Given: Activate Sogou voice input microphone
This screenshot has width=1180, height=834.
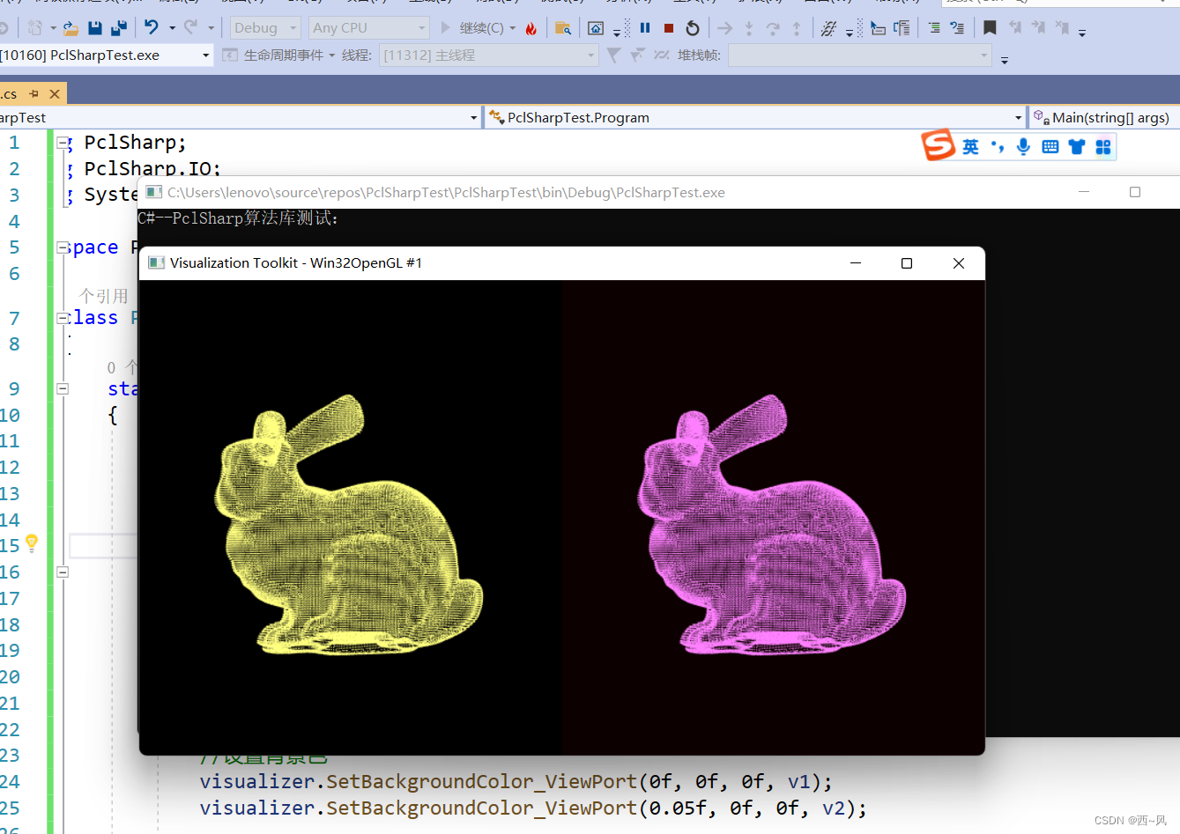Looking at the screenshot, I should pos(1023,146).
